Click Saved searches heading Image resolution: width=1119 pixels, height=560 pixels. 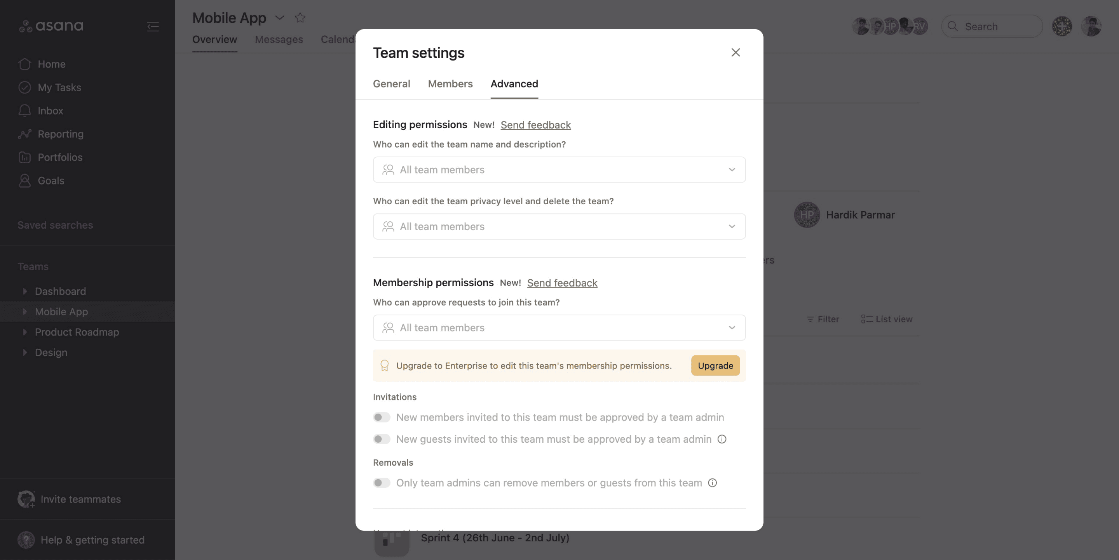point(55,225)
